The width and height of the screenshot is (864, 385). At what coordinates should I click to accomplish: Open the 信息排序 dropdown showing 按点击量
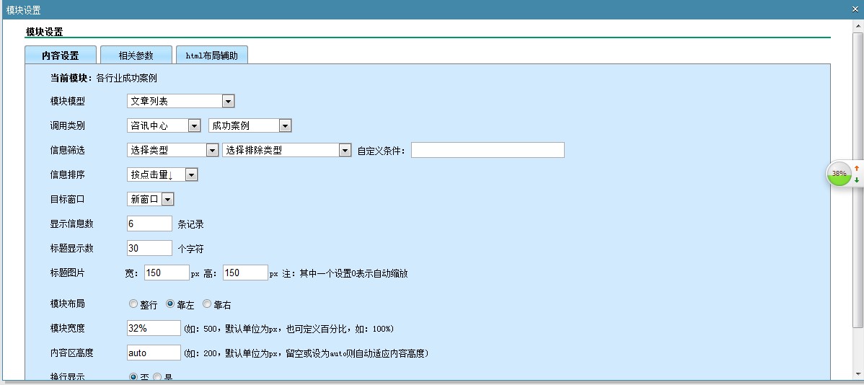point(162,174)
